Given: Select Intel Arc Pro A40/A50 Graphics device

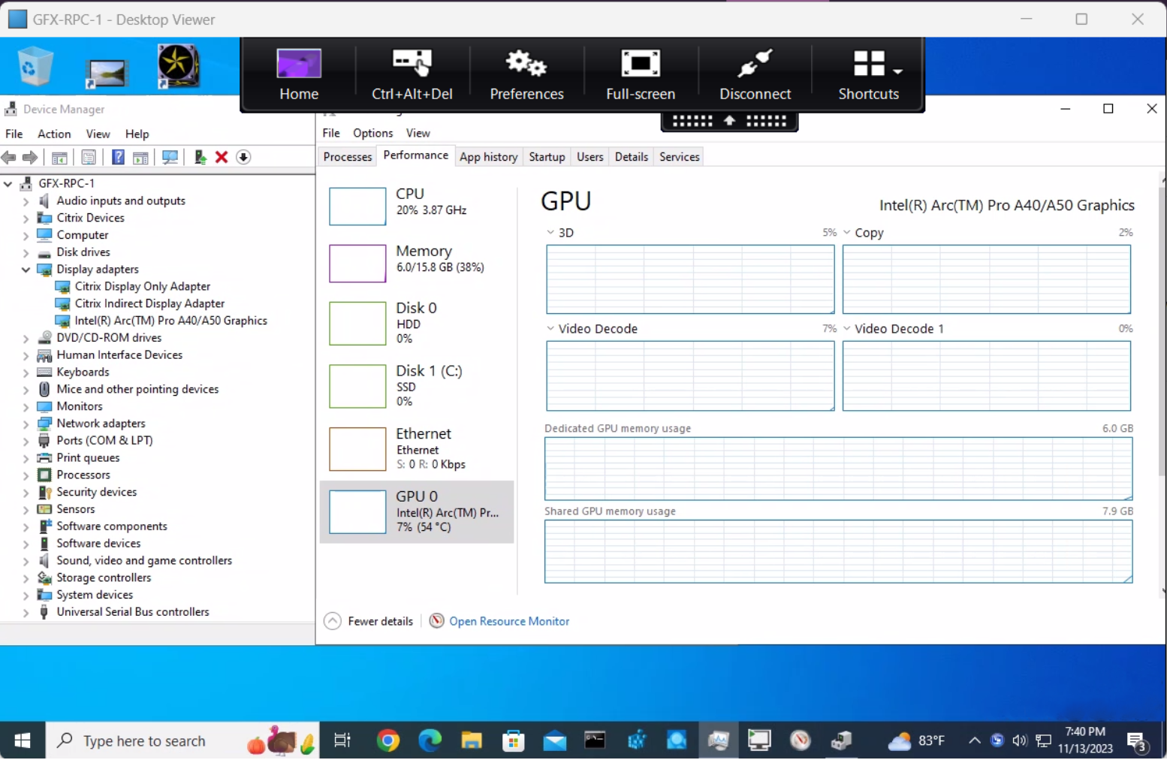Looking at the screenshot, I should click(170, 321).
